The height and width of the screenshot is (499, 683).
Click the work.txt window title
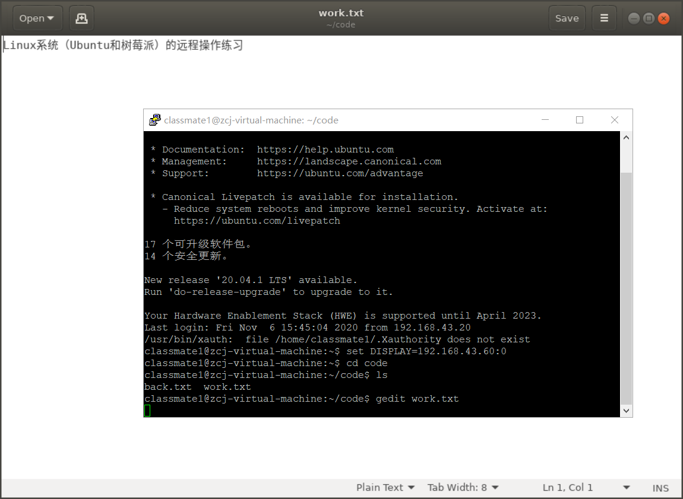coord(341,13)
